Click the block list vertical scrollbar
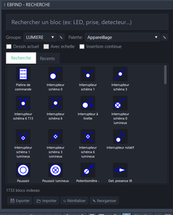173x215 pixels. [165, 75]
